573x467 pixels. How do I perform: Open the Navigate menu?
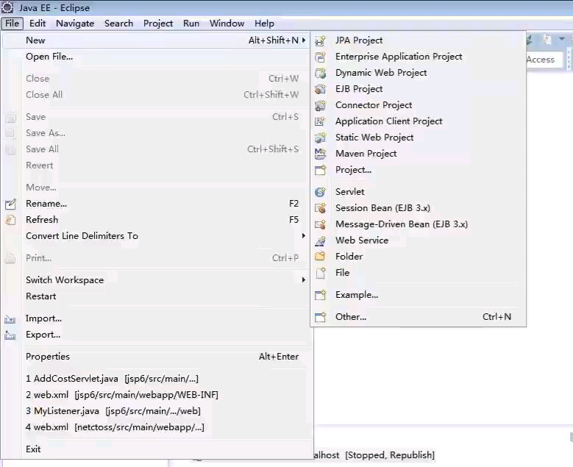tap(75, 24)
